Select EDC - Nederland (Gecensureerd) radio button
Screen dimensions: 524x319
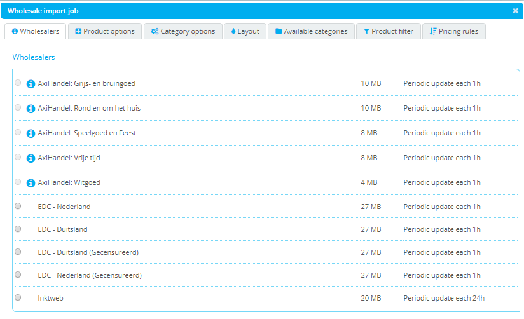pyautogui.click(x=18, y=275)
